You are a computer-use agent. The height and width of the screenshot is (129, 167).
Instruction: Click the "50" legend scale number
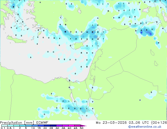81,128
